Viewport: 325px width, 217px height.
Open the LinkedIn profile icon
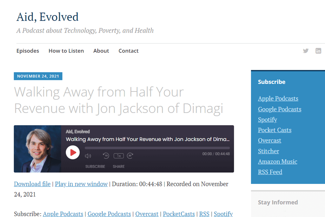pos(318,51)
